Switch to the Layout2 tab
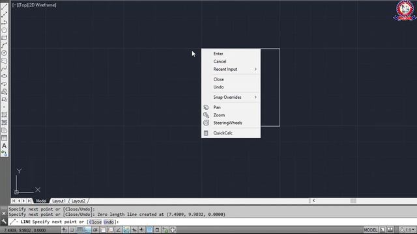Viewport: 417px width, 234px height. tap(78, 201)
